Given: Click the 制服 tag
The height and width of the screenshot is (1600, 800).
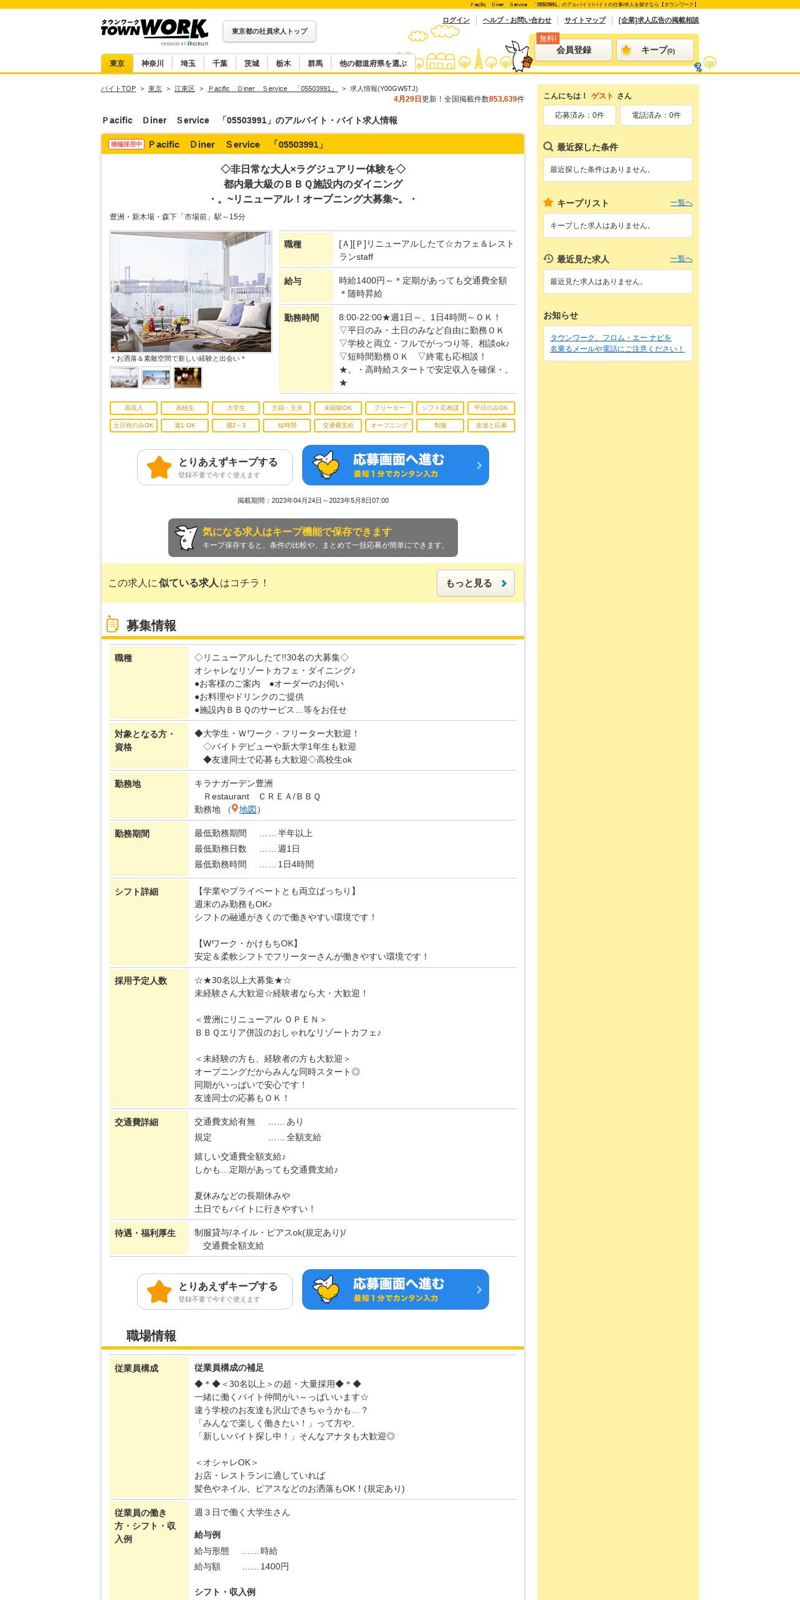Looking at the screenshot, I should point(440,426).
